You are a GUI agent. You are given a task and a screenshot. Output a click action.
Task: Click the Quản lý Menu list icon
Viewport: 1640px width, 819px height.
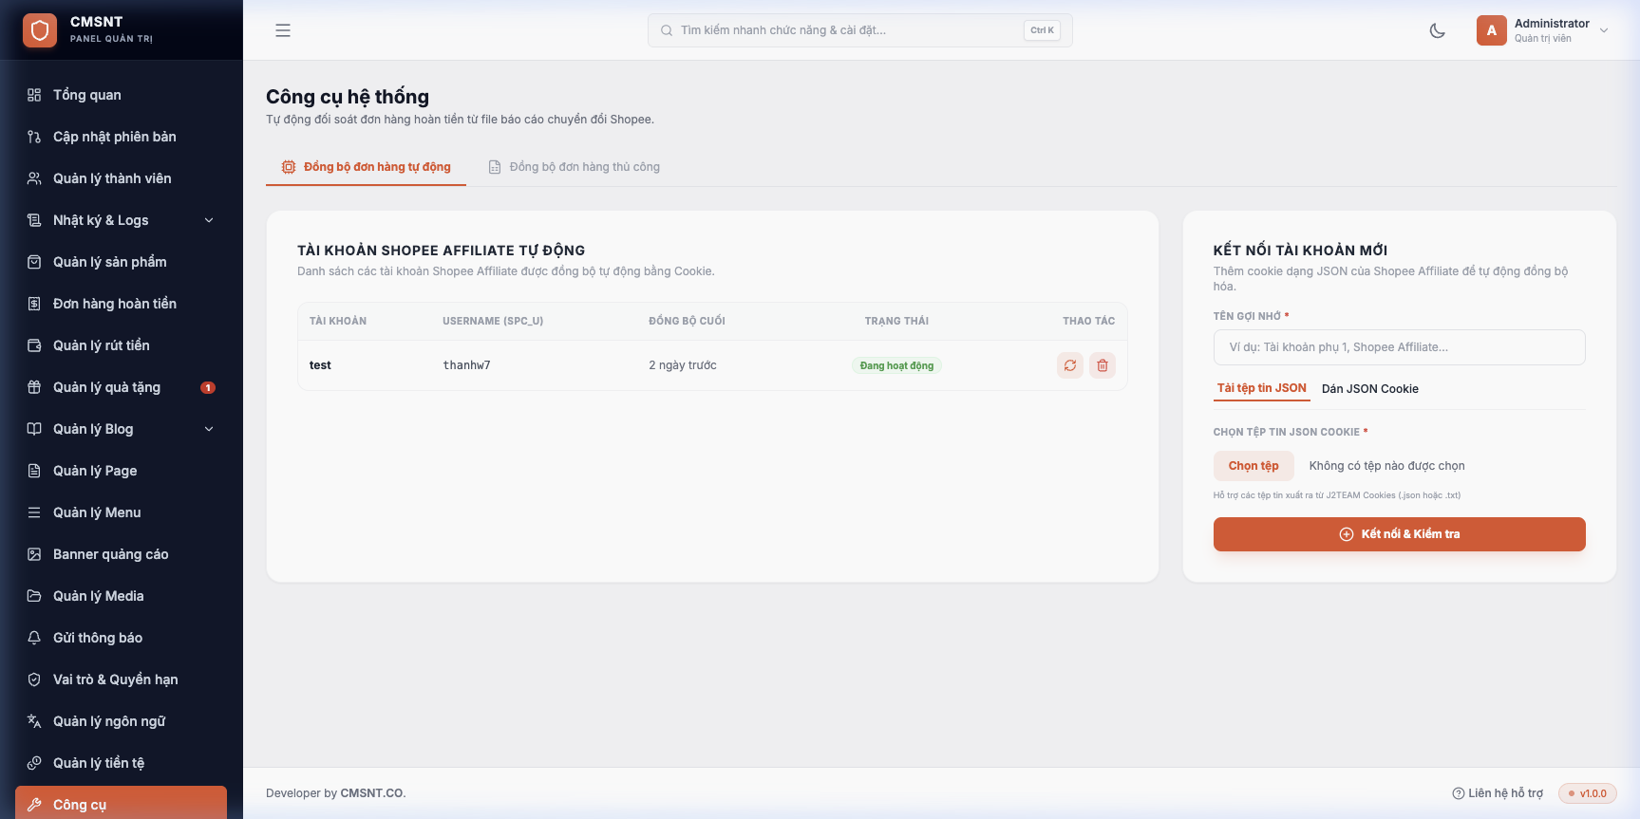click(x=34, y=512)
